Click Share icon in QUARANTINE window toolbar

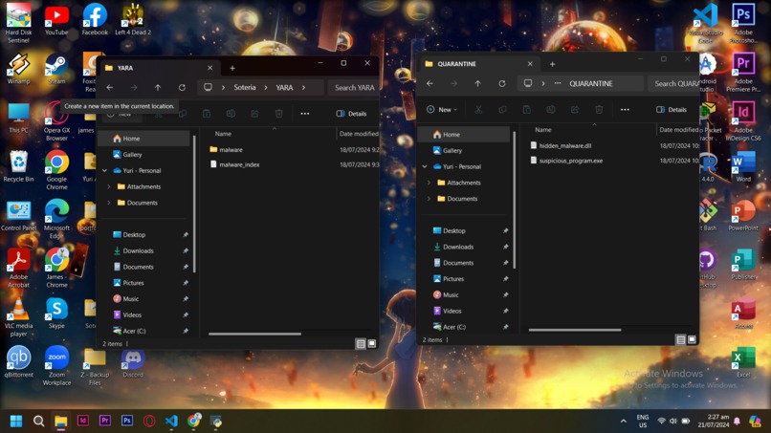[x=575, y=110]
